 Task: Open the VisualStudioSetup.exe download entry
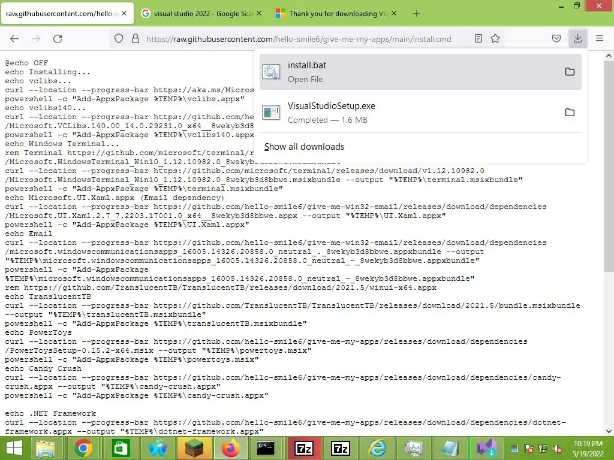[x=420, y=113]
